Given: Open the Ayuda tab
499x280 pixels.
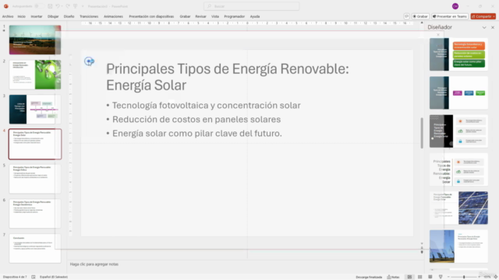Looking at the screenshot, I should tap(255, 16).
